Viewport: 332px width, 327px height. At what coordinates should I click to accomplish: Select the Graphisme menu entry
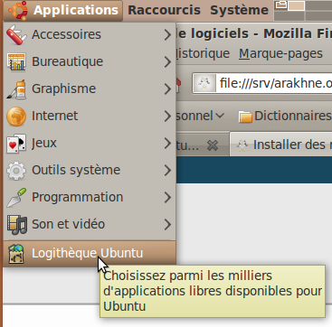[90, 89]
